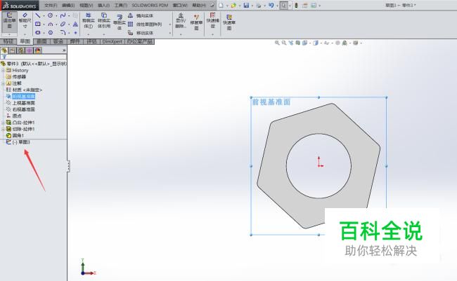Click the Print icon
Viewport: 457px width, 281px height.
[x=259, y=5]
